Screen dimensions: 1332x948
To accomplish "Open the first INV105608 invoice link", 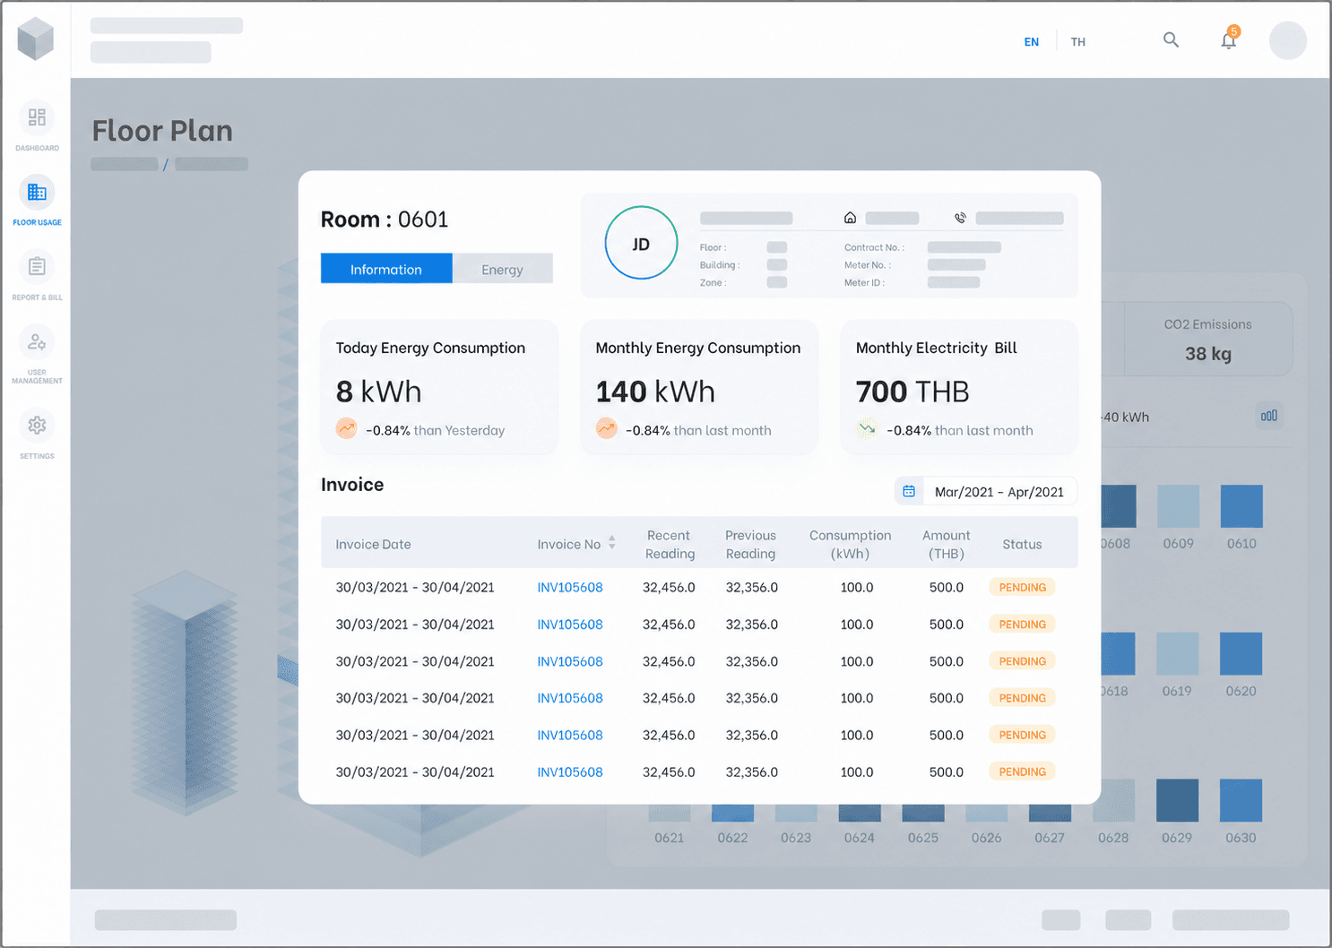I will [x=570, y=588].
